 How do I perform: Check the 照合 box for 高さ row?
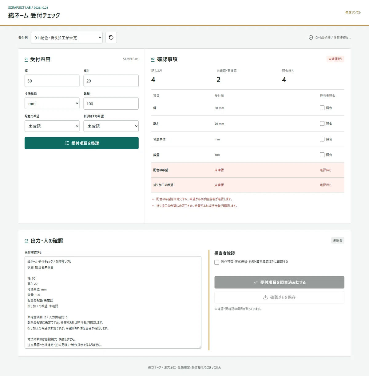coord(322,123)
